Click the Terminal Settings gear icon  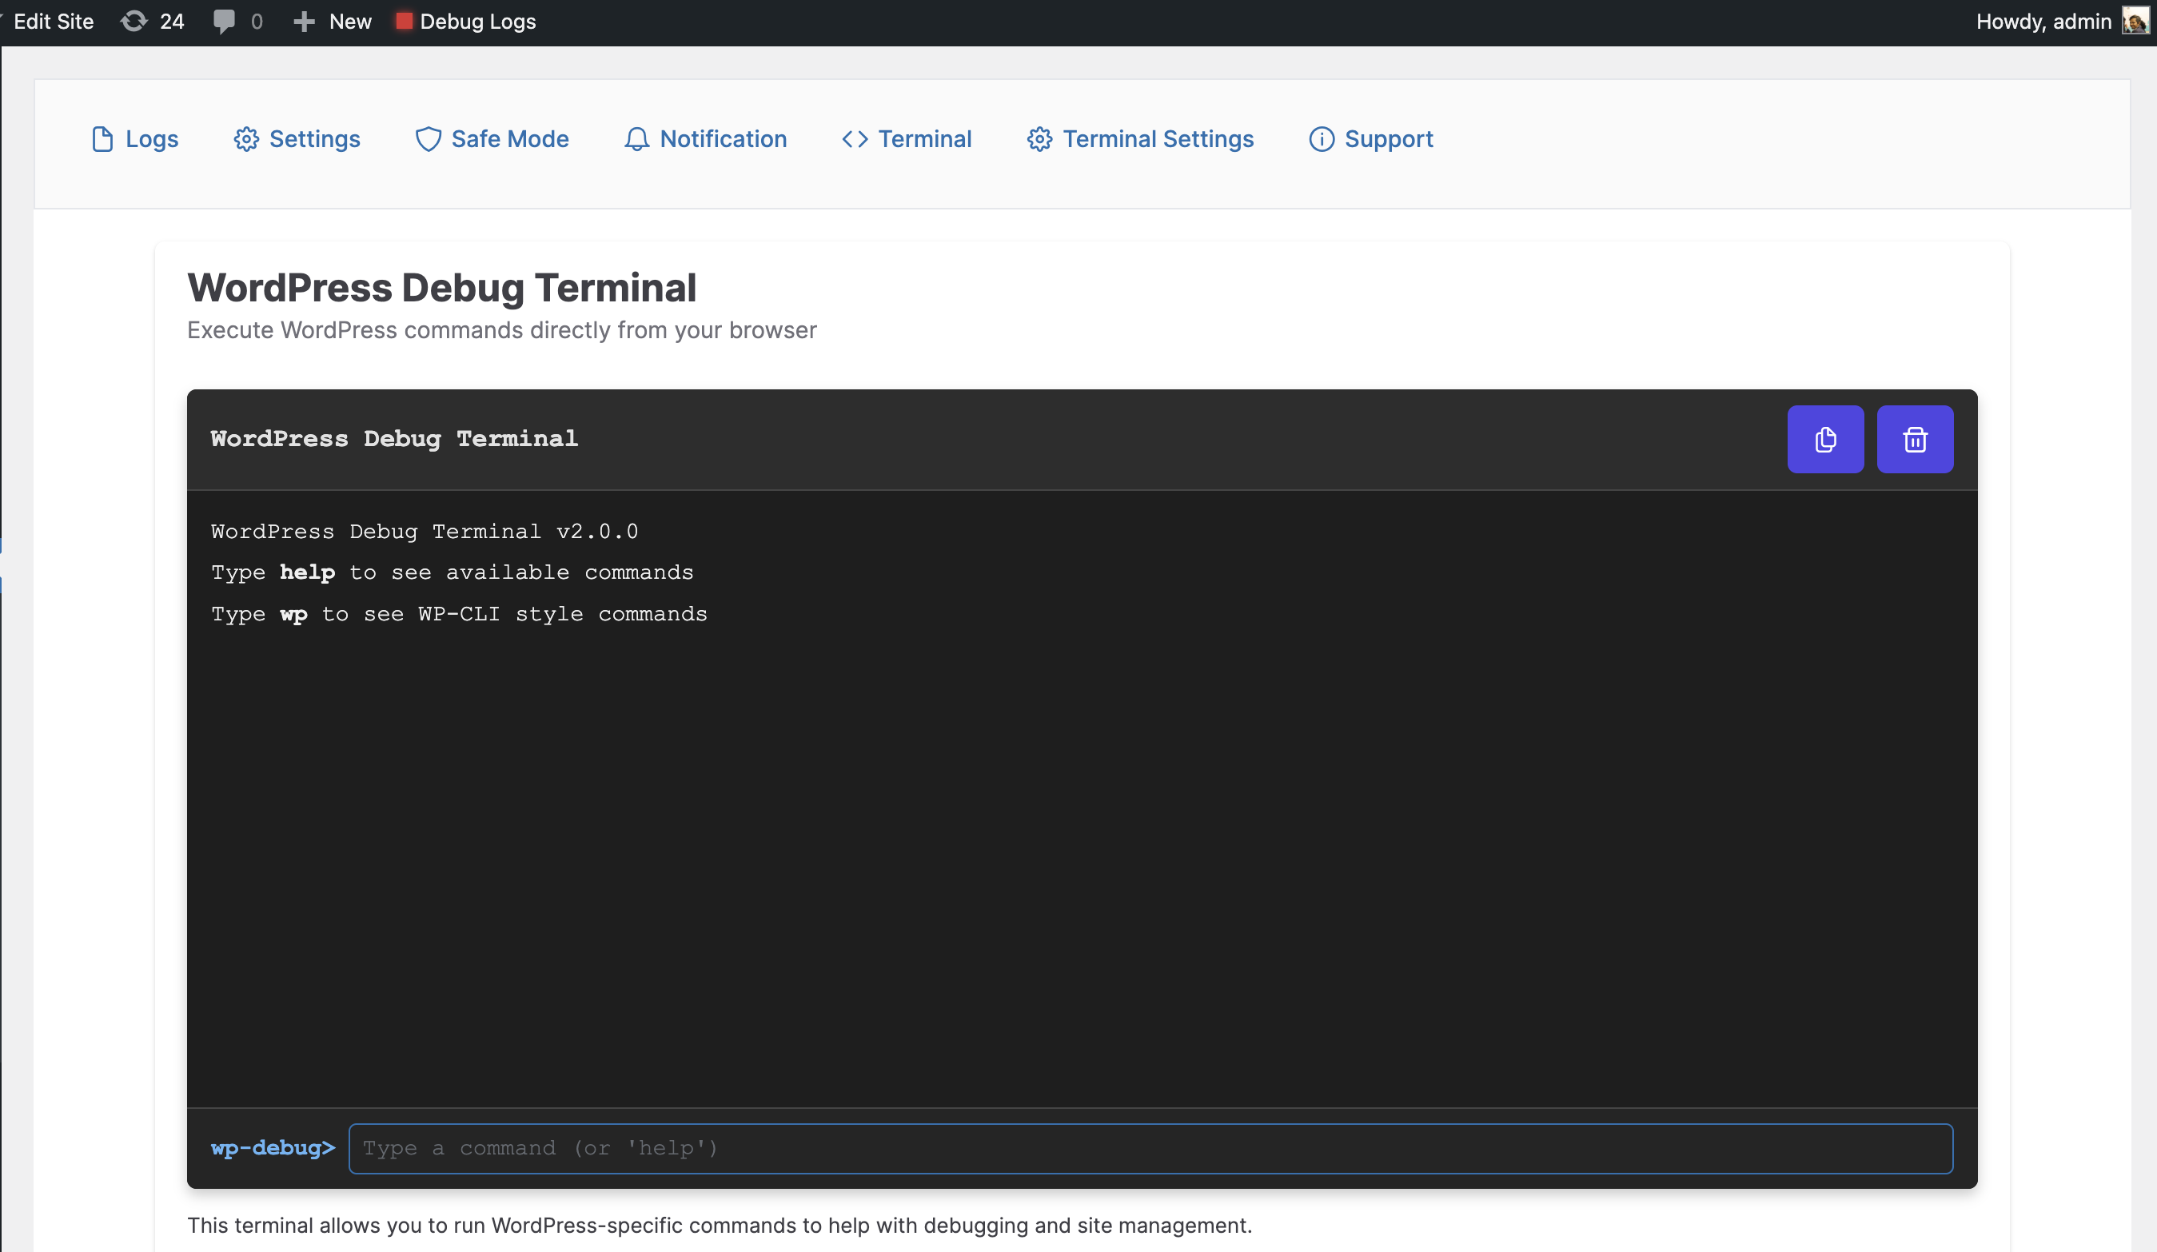tap(1040, 138)
